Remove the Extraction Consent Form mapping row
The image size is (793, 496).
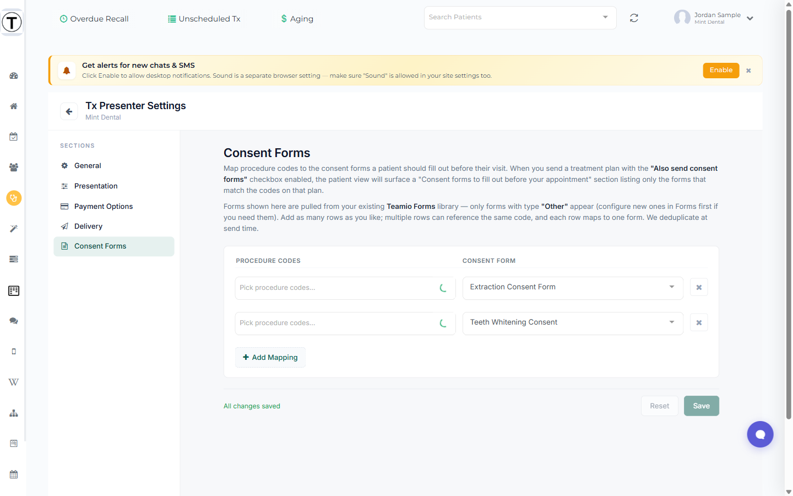pos(699,287)
